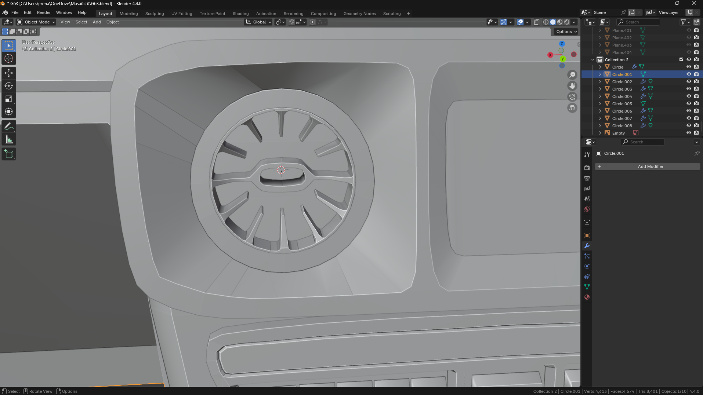
Task: Open the Material properties tab
Action: pos(587,297)
